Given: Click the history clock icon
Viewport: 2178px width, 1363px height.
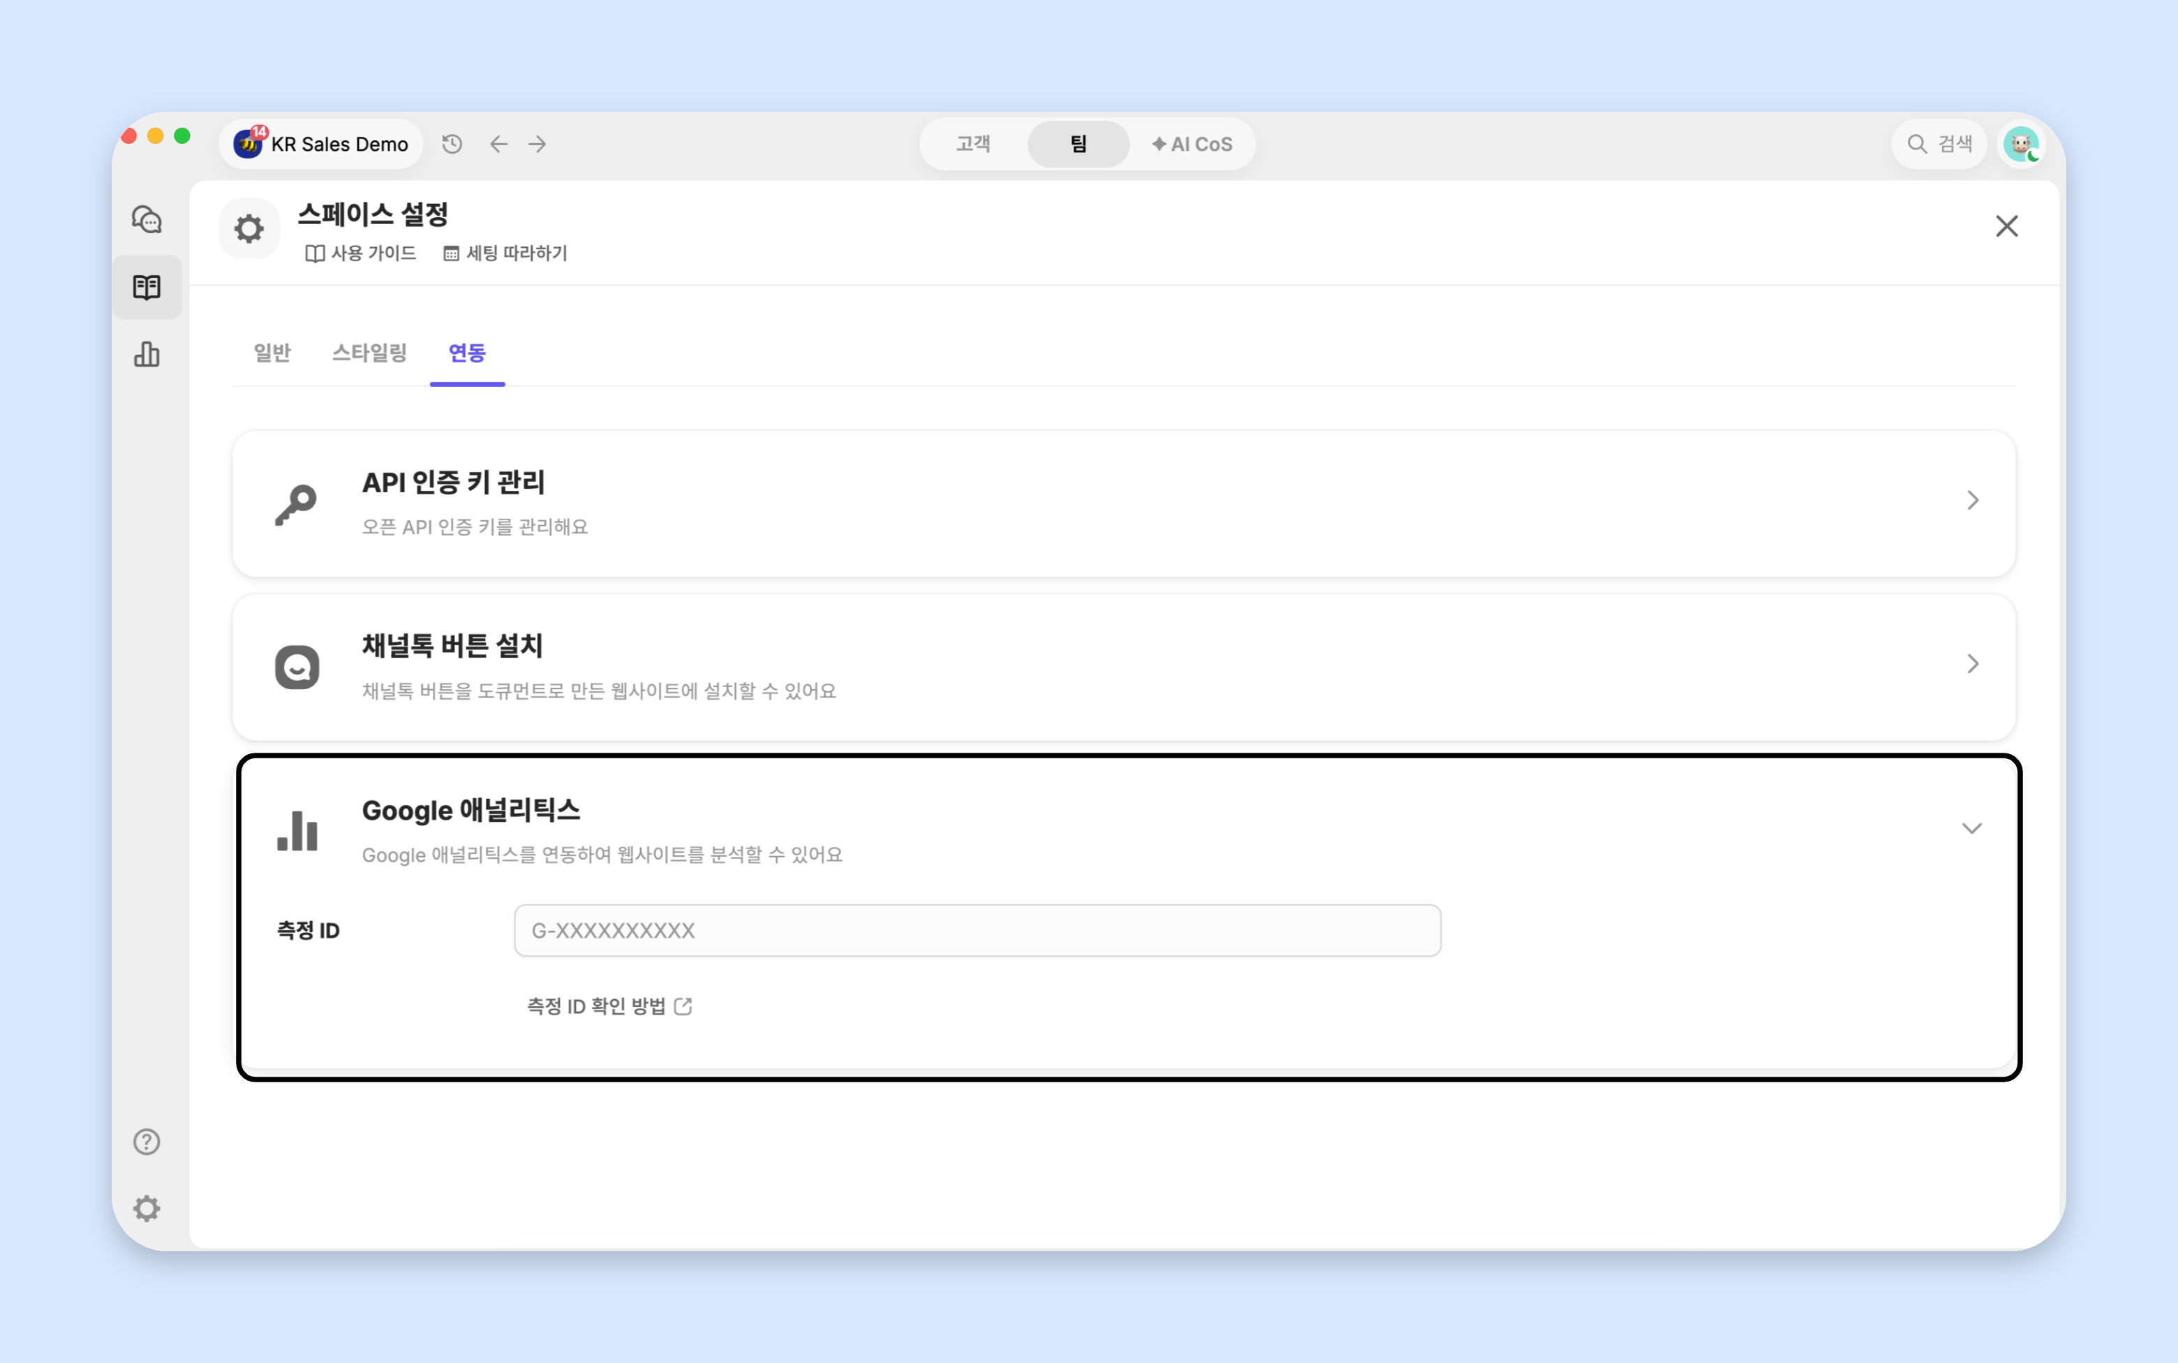Looking at the screenshot, I should pos(452,145).
